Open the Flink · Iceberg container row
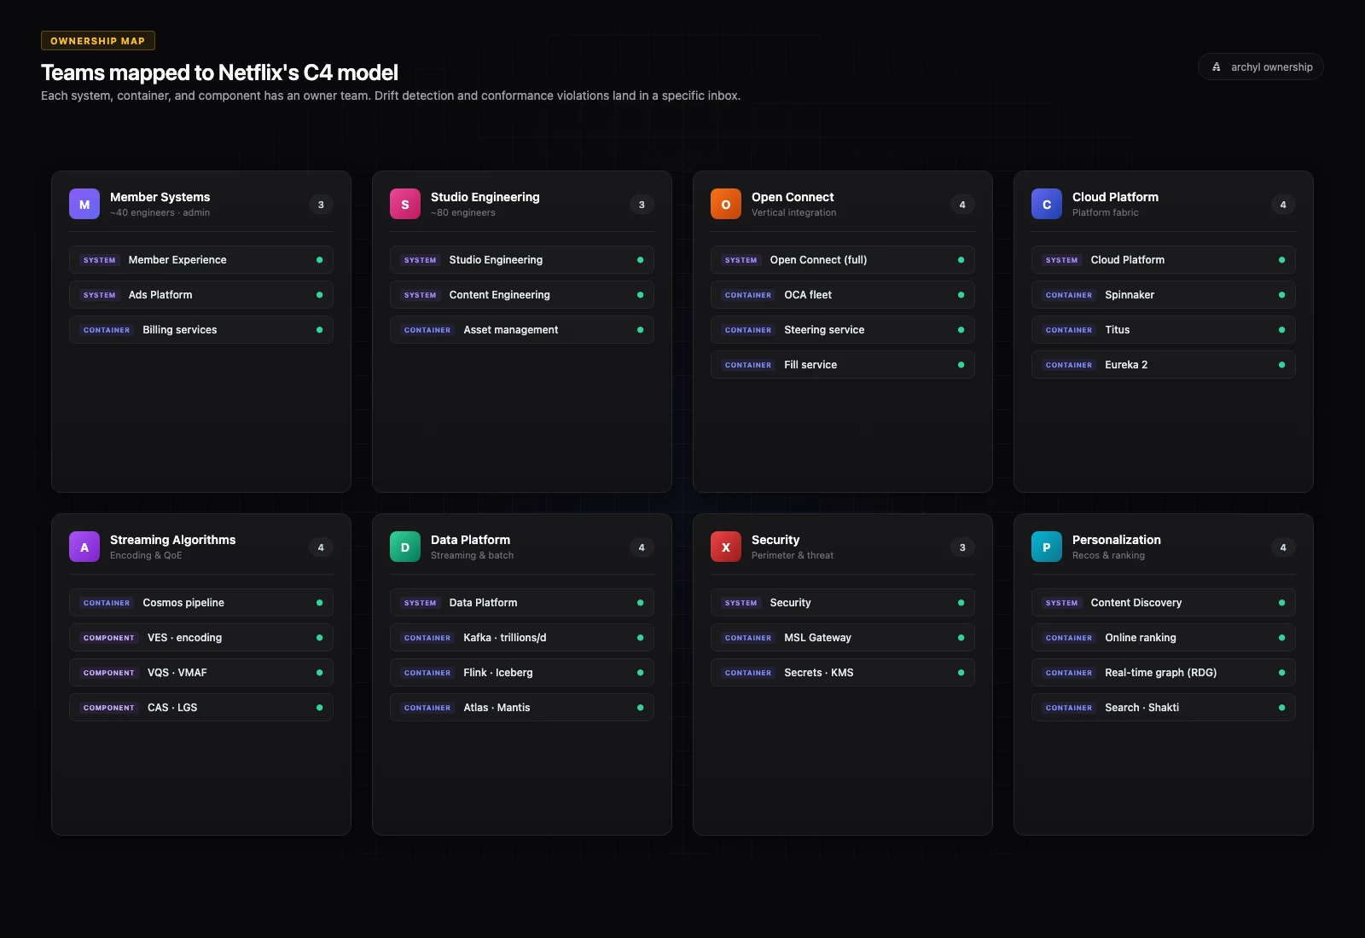1365x938 pixels. coord(522,673)
